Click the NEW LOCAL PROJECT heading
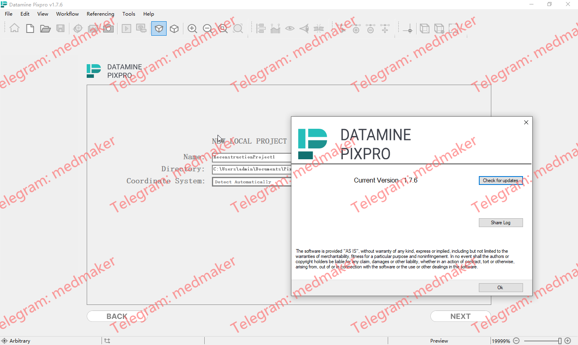The width and height of the screenshot is (578, 345). point(250,141)
